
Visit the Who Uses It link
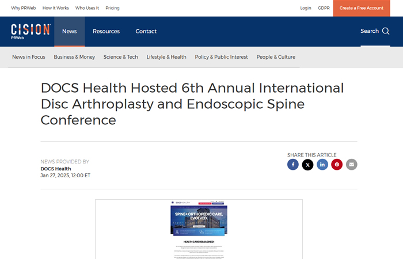[x=87, y=8]
